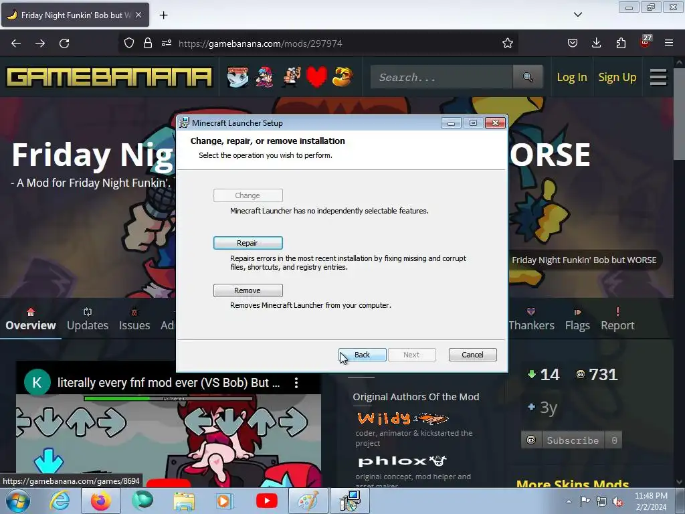Click the site padlock icon
Image resolution: width=685 pixels, height=514 pixels.
click(148, 43)
